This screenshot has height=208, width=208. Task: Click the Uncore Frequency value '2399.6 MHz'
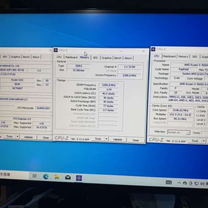click(129, 76)
